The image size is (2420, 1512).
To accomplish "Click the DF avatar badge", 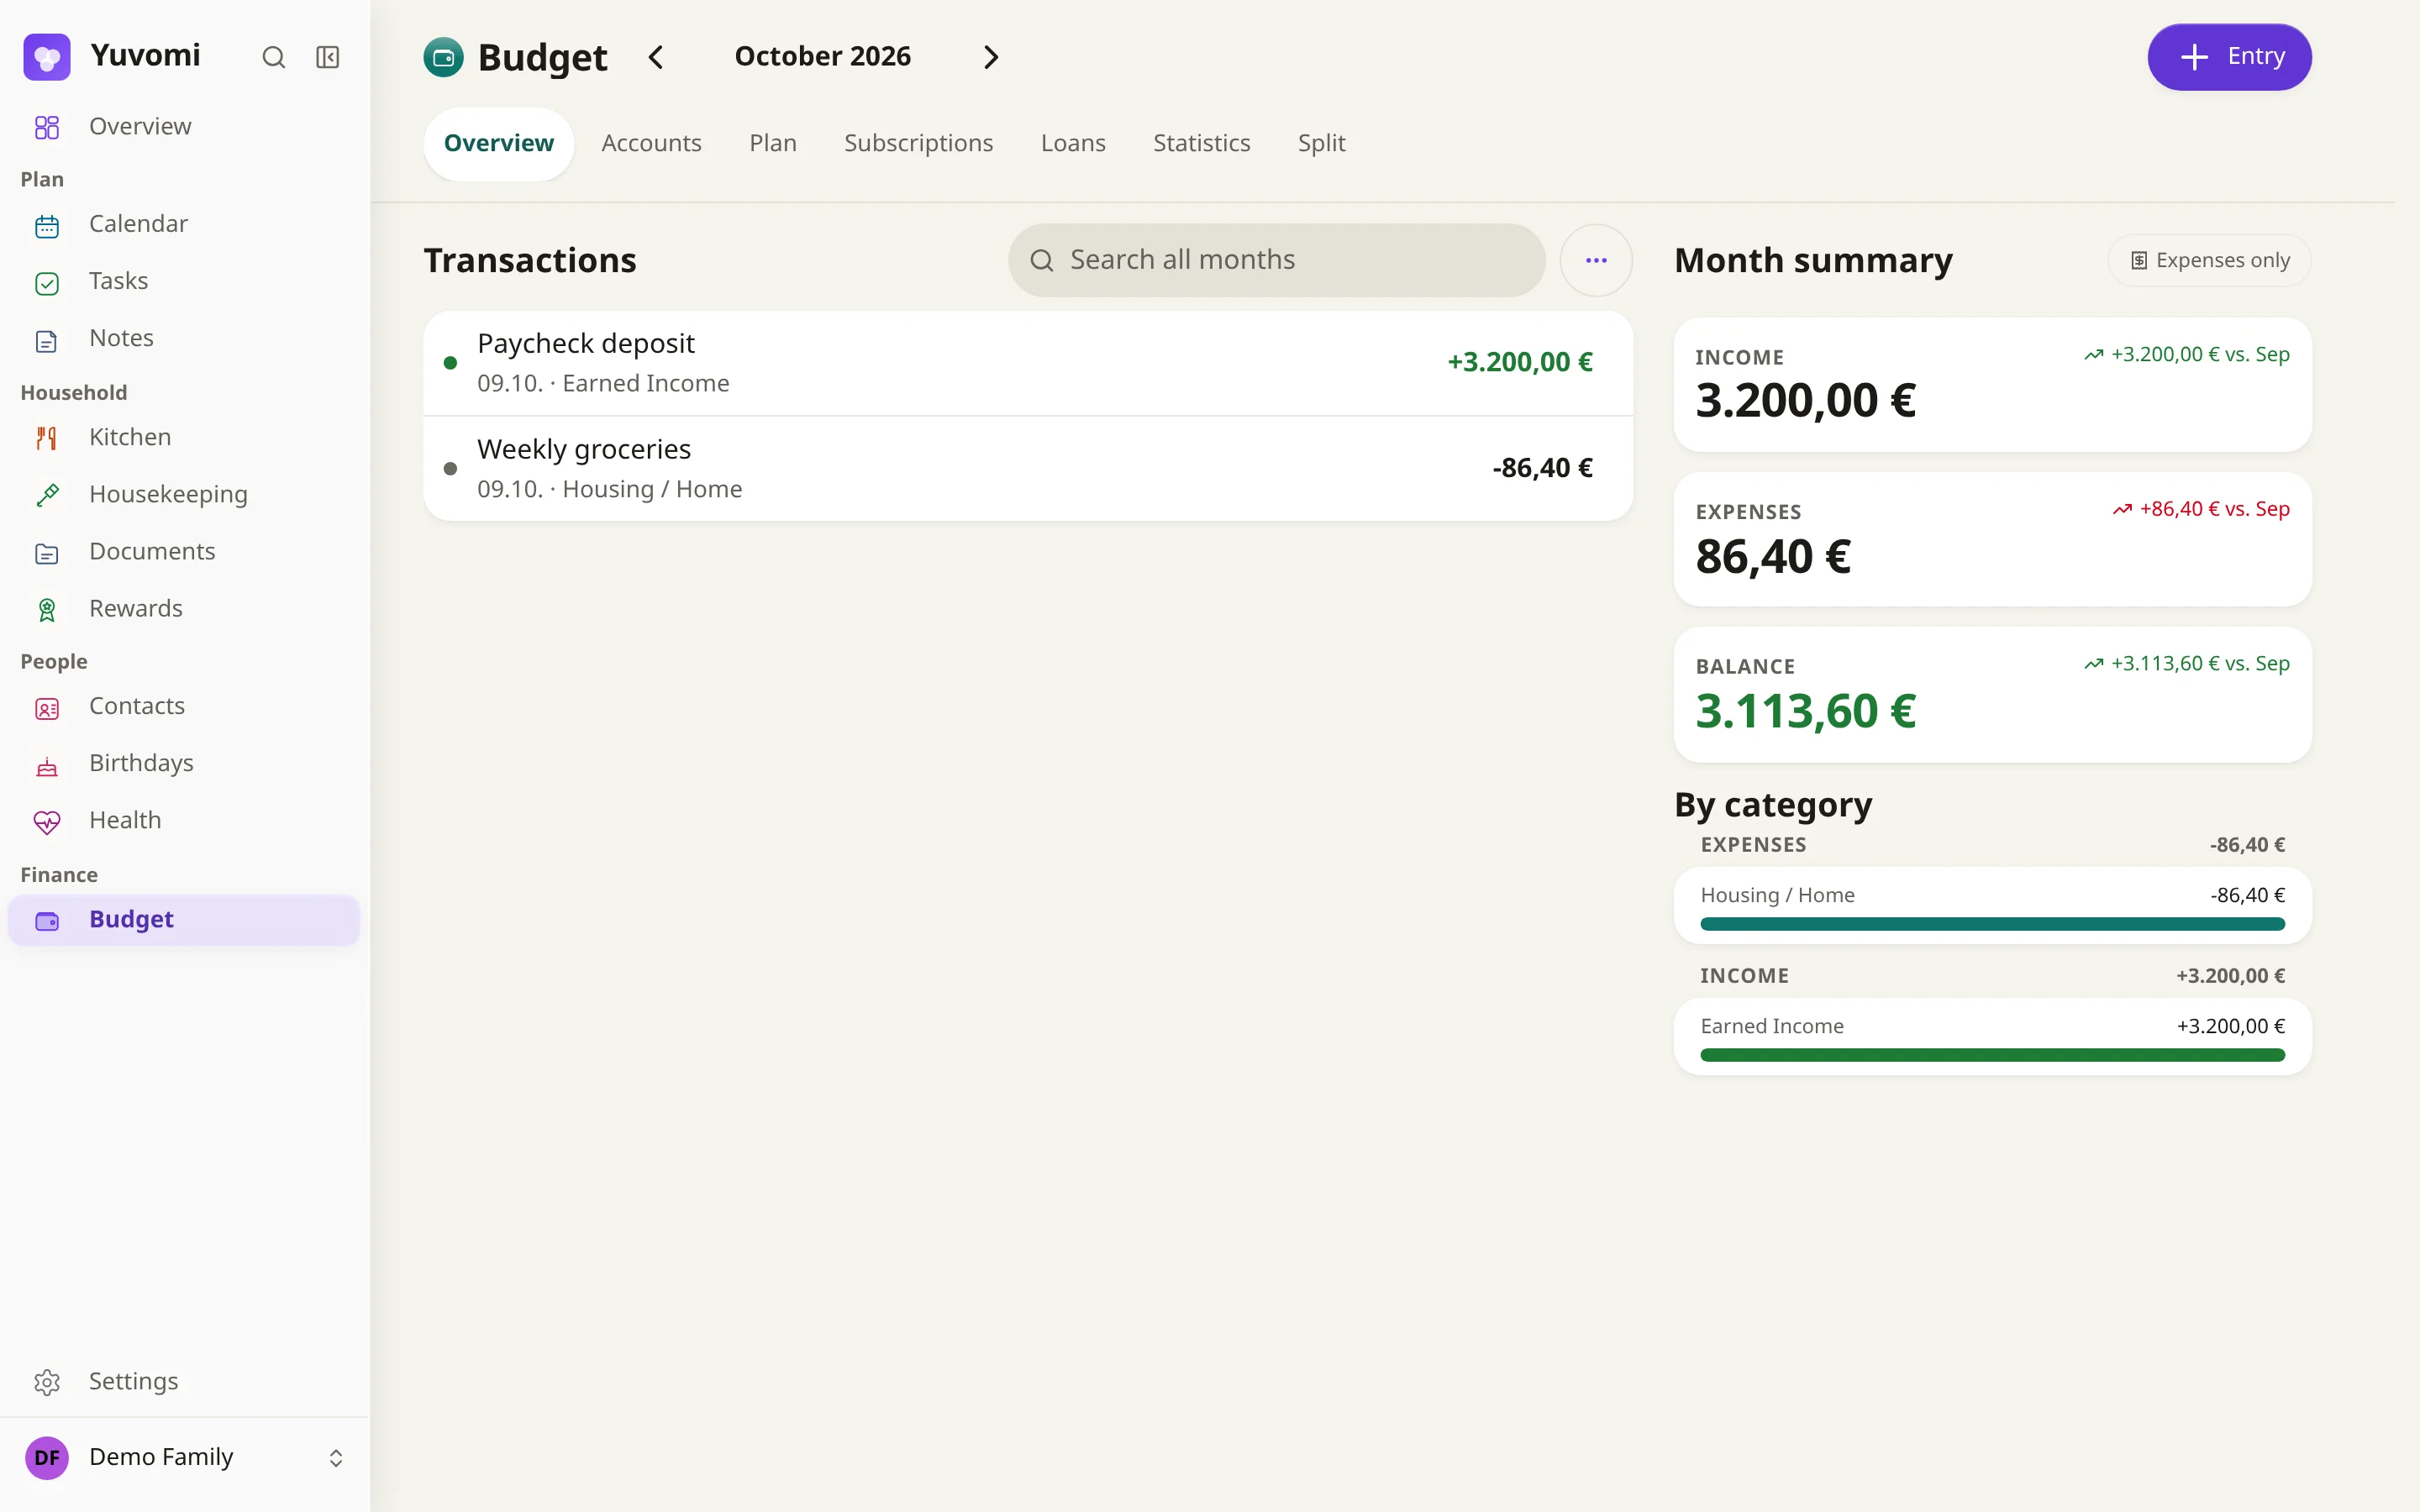I will pos(47,1458).
